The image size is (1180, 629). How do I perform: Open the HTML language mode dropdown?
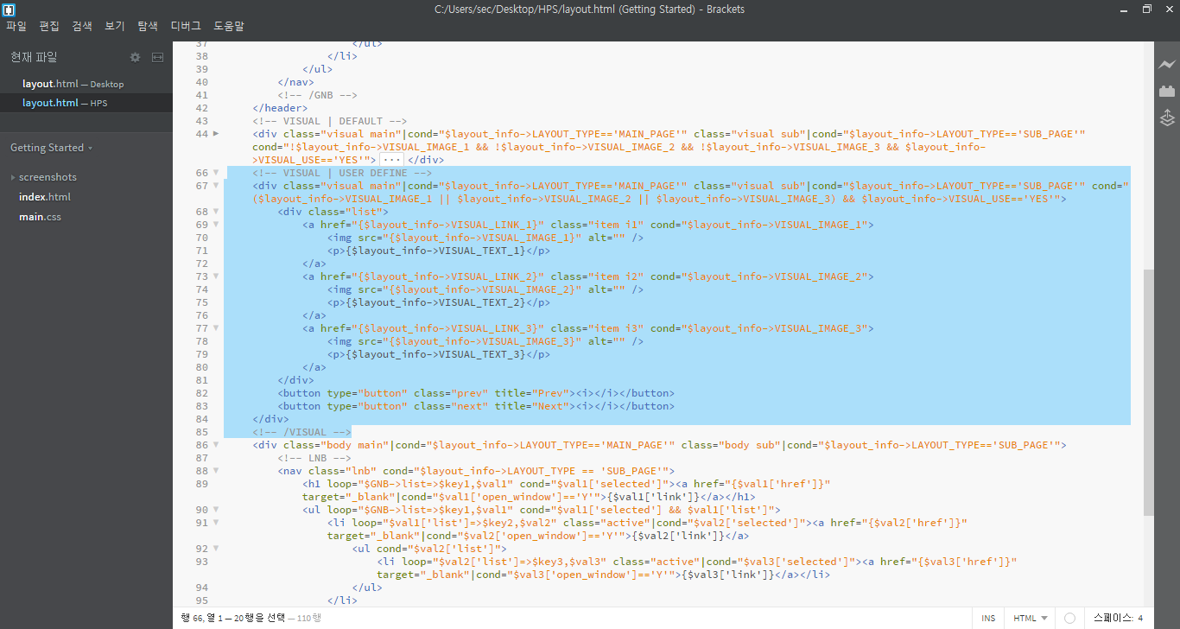(x=1031, y=618)
